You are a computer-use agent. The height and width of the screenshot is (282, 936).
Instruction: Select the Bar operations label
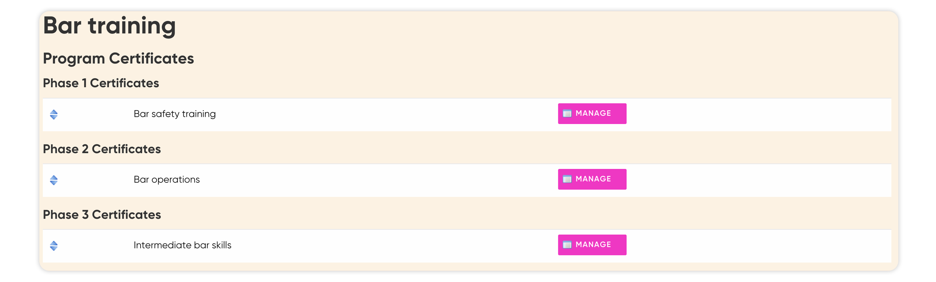[x=166, y=180]
